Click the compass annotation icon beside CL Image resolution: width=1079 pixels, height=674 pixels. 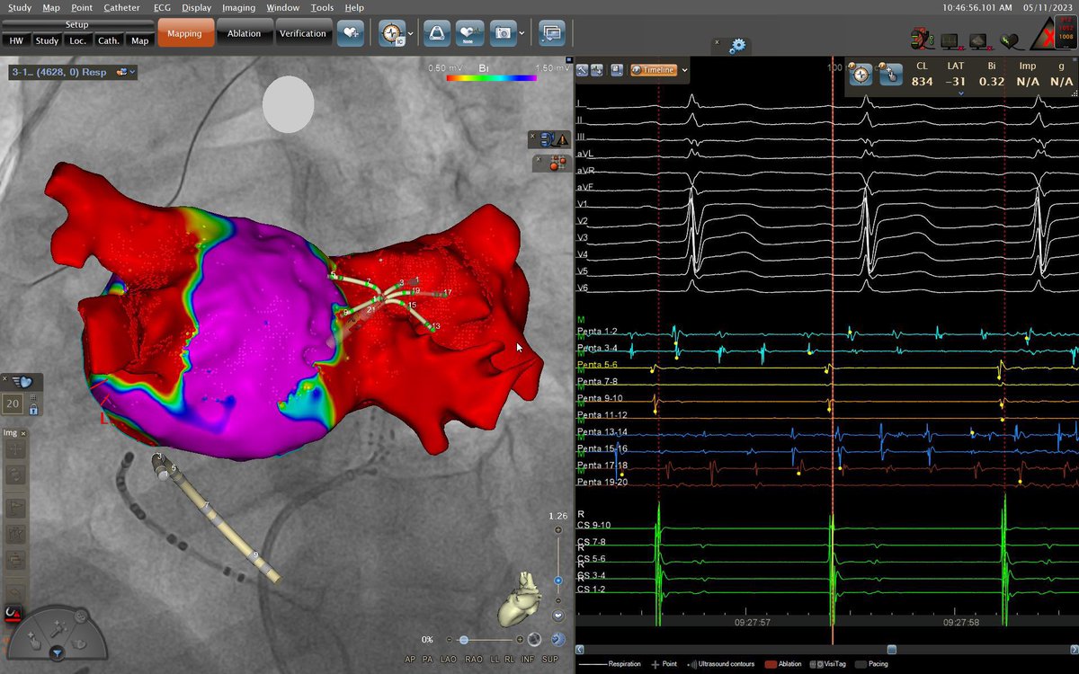(x=861, y=75)
